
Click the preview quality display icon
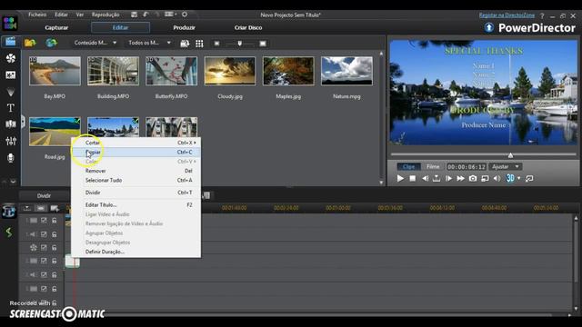point(485,178)
